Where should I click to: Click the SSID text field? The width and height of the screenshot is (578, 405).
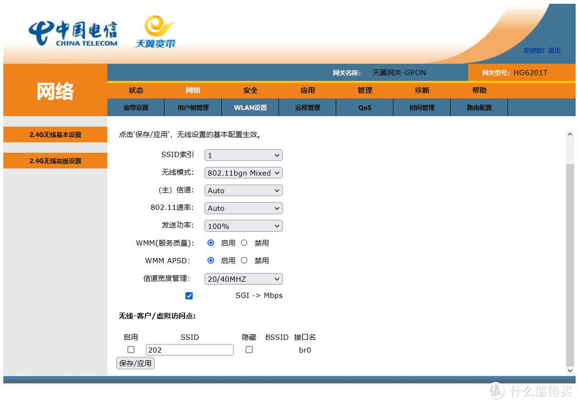coord(189,350)
